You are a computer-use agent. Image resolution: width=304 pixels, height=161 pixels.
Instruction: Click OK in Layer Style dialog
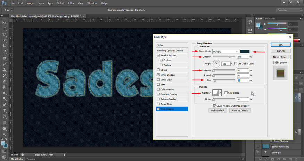coord(281,45)
